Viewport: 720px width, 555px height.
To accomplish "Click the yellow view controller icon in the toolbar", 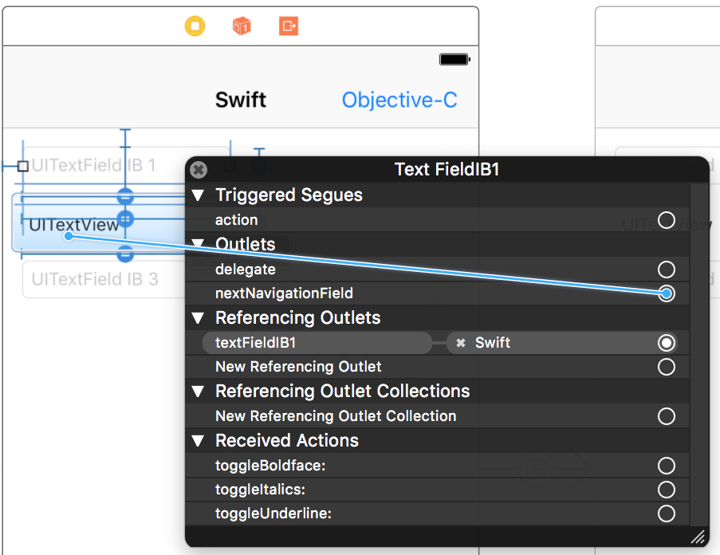I will (195, 26).
